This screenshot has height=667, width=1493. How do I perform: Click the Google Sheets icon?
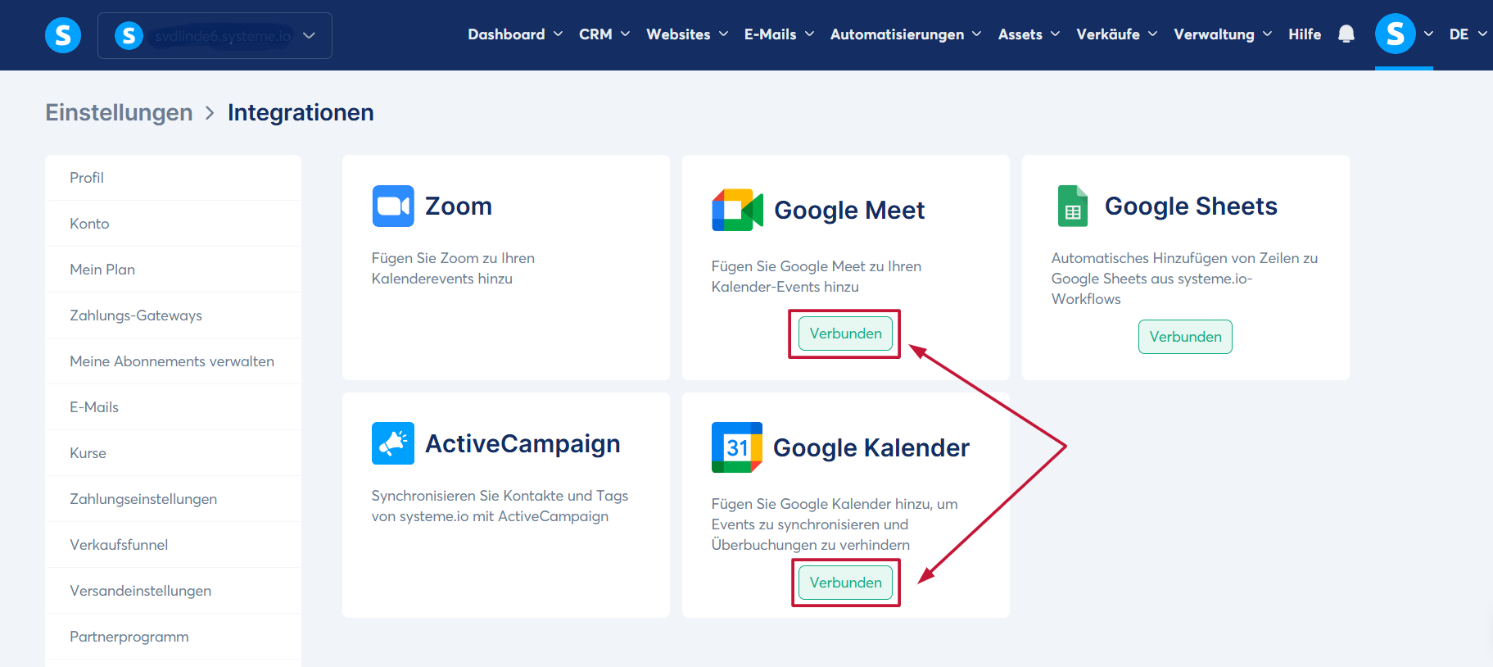tap(1073, 206)
